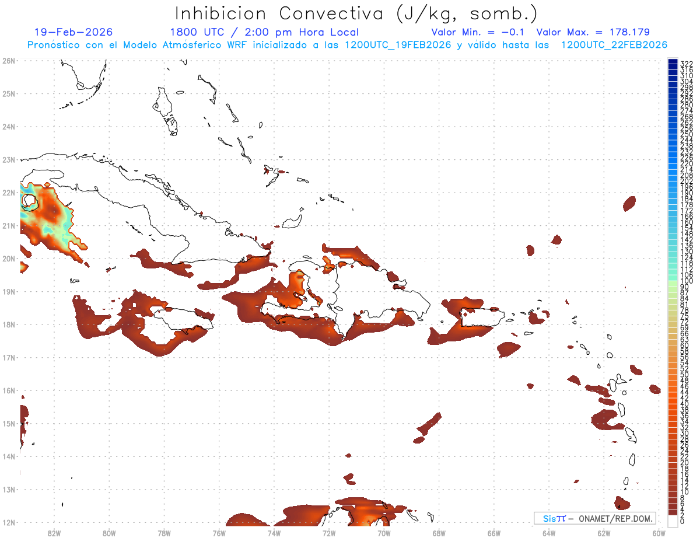The width and height of the screenshot is (700, 541).
Task: Click the 13N latitude label
Action: coord(9,489)
